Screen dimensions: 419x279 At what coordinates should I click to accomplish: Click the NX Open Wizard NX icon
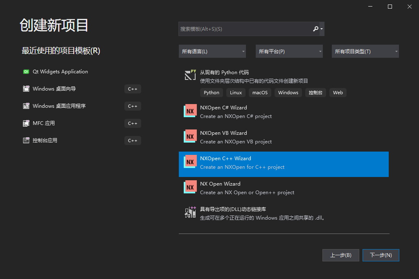pos(190,187)
